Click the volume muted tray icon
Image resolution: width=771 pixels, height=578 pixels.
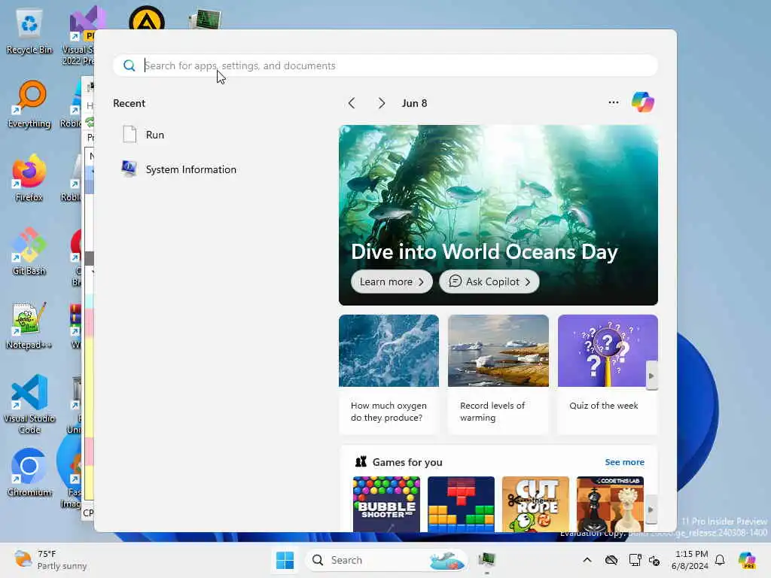click(654, 560)
